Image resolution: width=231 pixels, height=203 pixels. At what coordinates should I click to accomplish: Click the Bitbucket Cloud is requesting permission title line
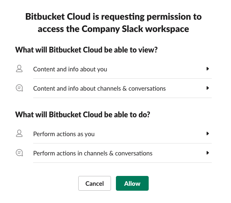click(113, 16)
